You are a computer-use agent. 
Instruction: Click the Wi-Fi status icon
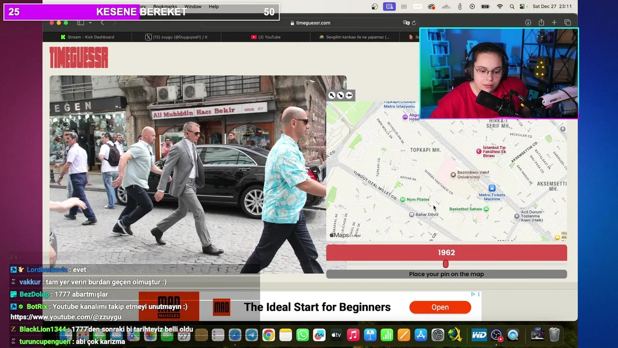click(x=500, y=7)
